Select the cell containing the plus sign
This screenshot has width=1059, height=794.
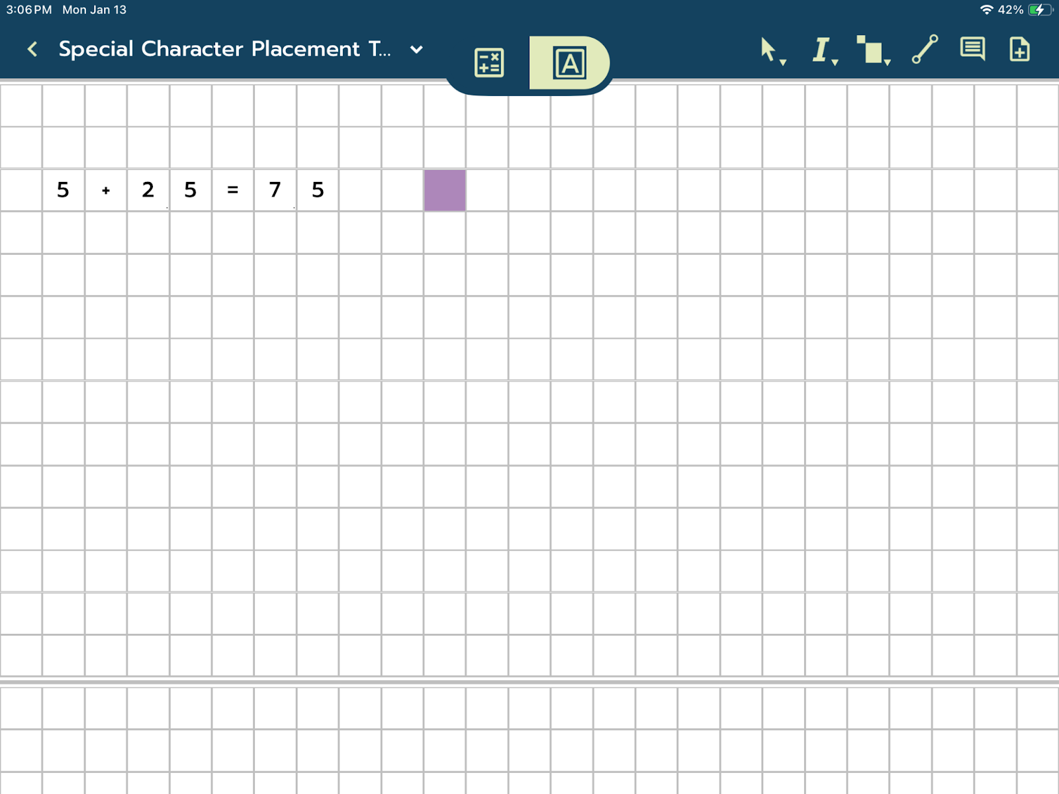point(106,191)
